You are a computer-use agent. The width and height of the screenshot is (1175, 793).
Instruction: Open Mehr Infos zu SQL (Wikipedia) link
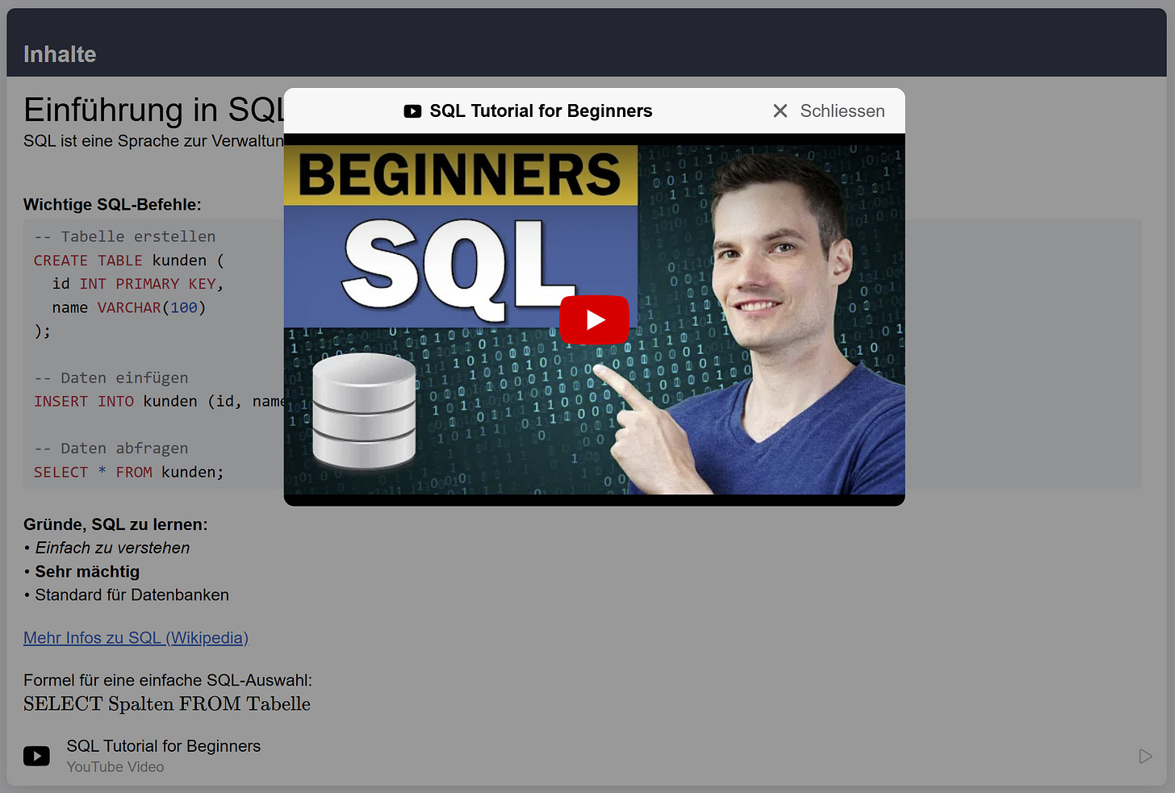coord(136,637)
